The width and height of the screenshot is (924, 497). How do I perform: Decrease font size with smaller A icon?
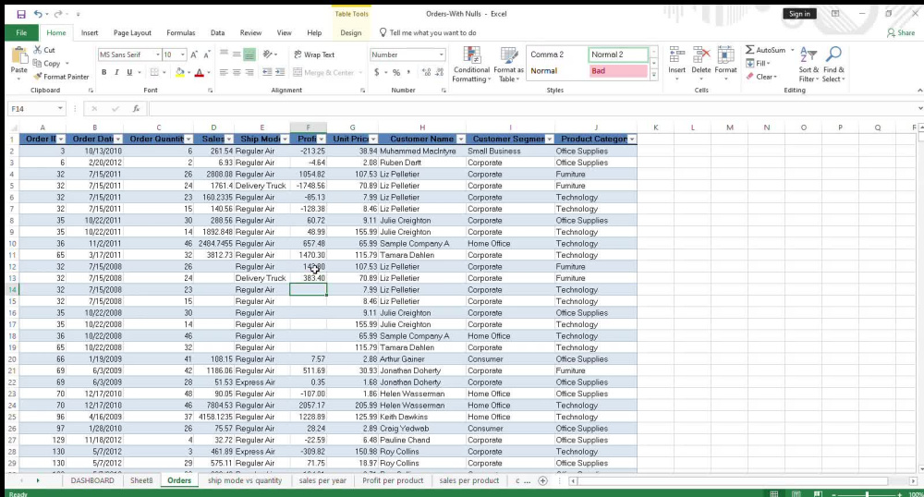(207, 55)
